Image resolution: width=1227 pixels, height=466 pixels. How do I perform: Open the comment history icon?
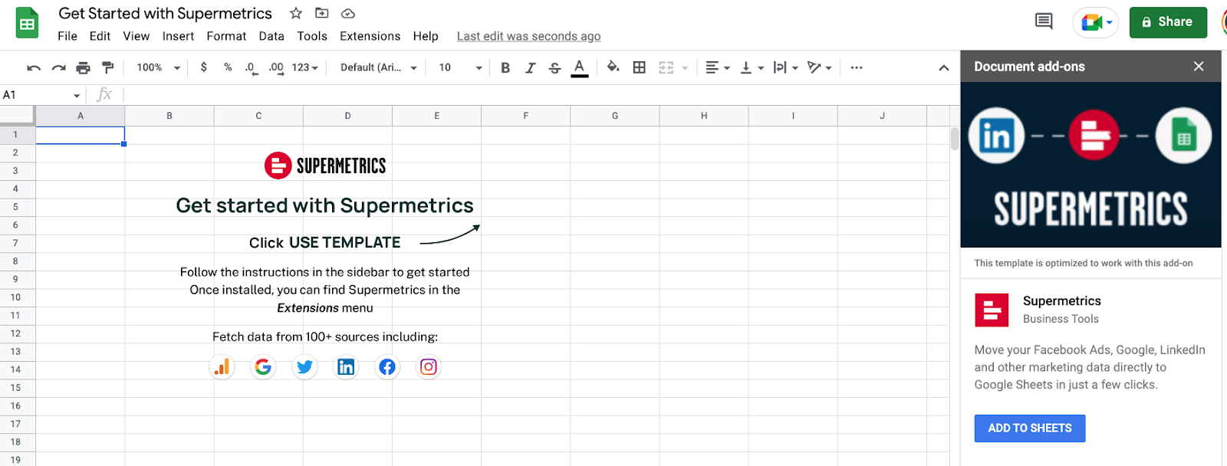[1044, 21]
